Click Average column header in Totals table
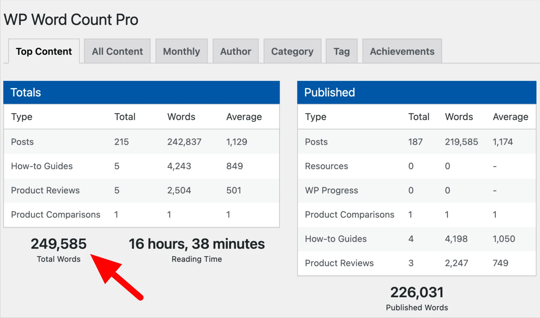Screen dimensions: 540x318 [x=244, y=117]
